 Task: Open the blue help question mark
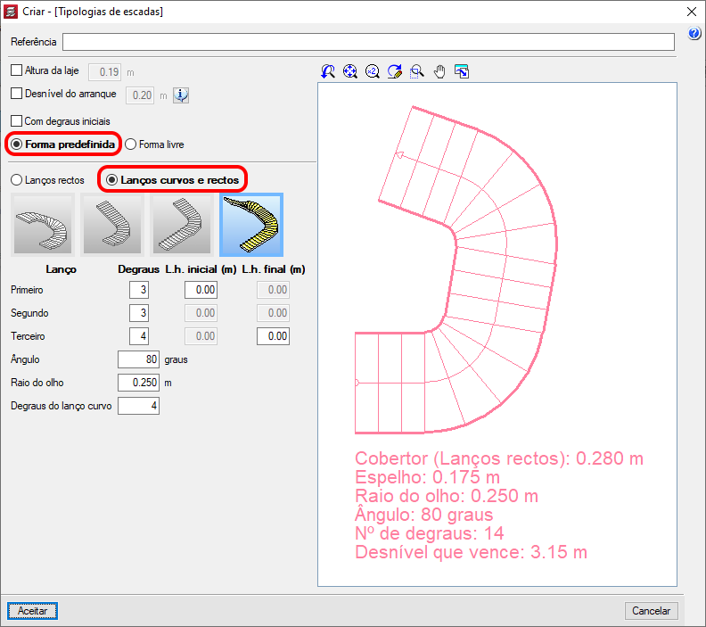[694, 33]
